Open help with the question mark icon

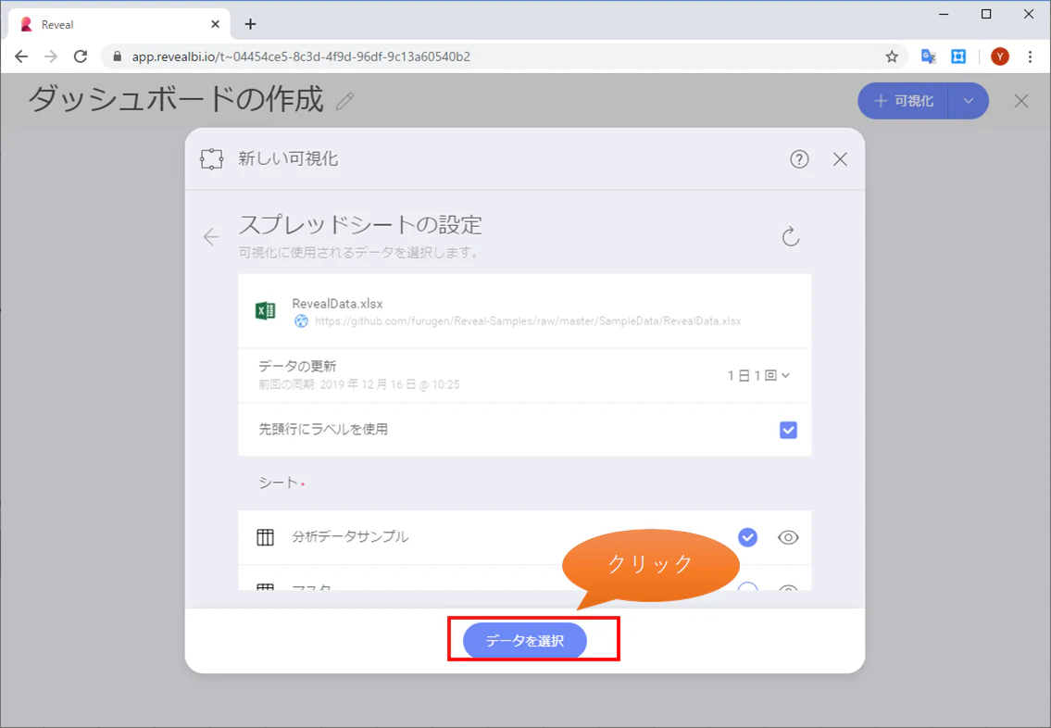(x=799, y=159)
